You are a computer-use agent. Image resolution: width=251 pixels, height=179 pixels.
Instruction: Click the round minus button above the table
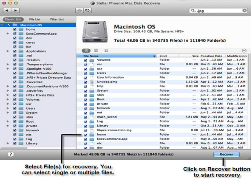click(244, 51)
